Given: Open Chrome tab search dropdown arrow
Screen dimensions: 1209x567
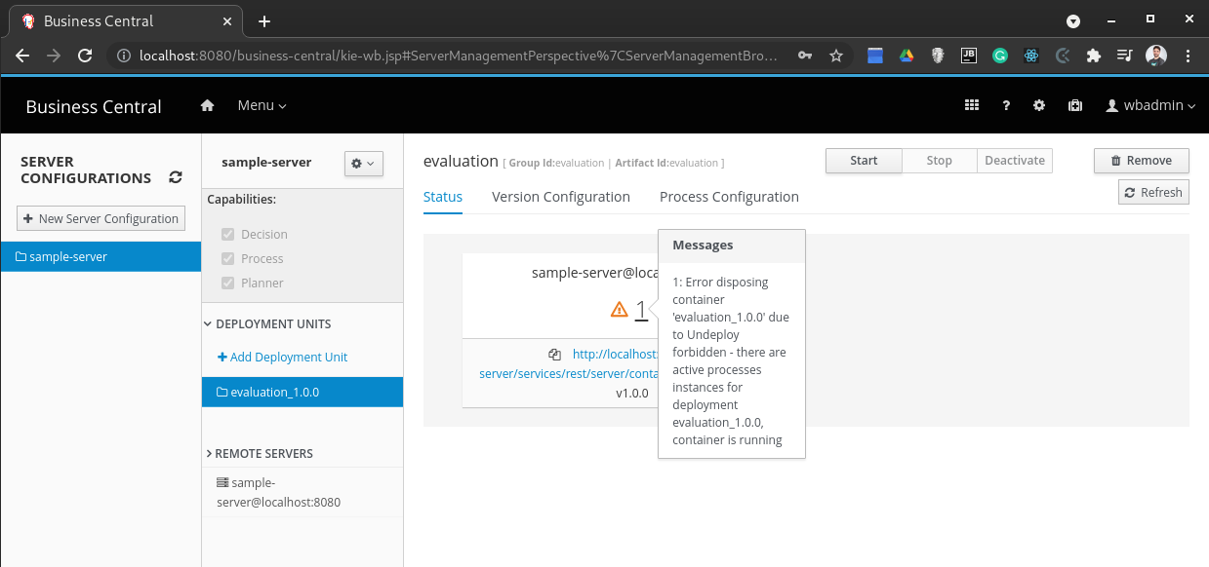Looking at the screenshot, I should 1072,20.
